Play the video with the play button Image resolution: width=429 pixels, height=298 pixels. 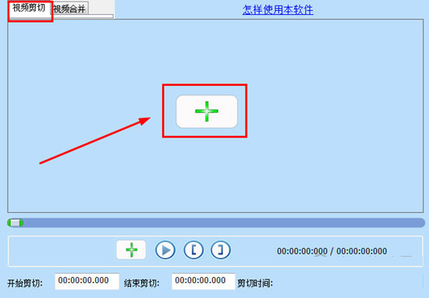[x=165, y=250]
